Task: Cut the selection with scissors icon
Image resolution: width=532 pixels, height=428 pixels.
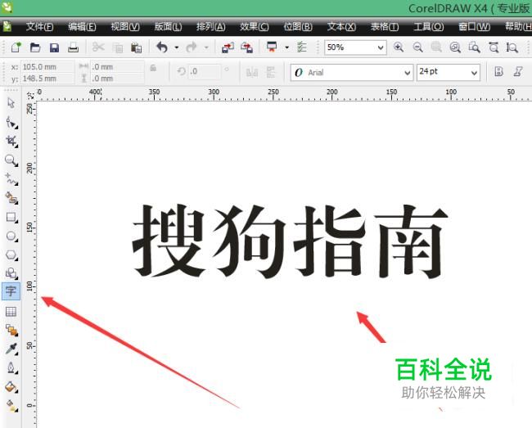Action: tap(98, 47)
